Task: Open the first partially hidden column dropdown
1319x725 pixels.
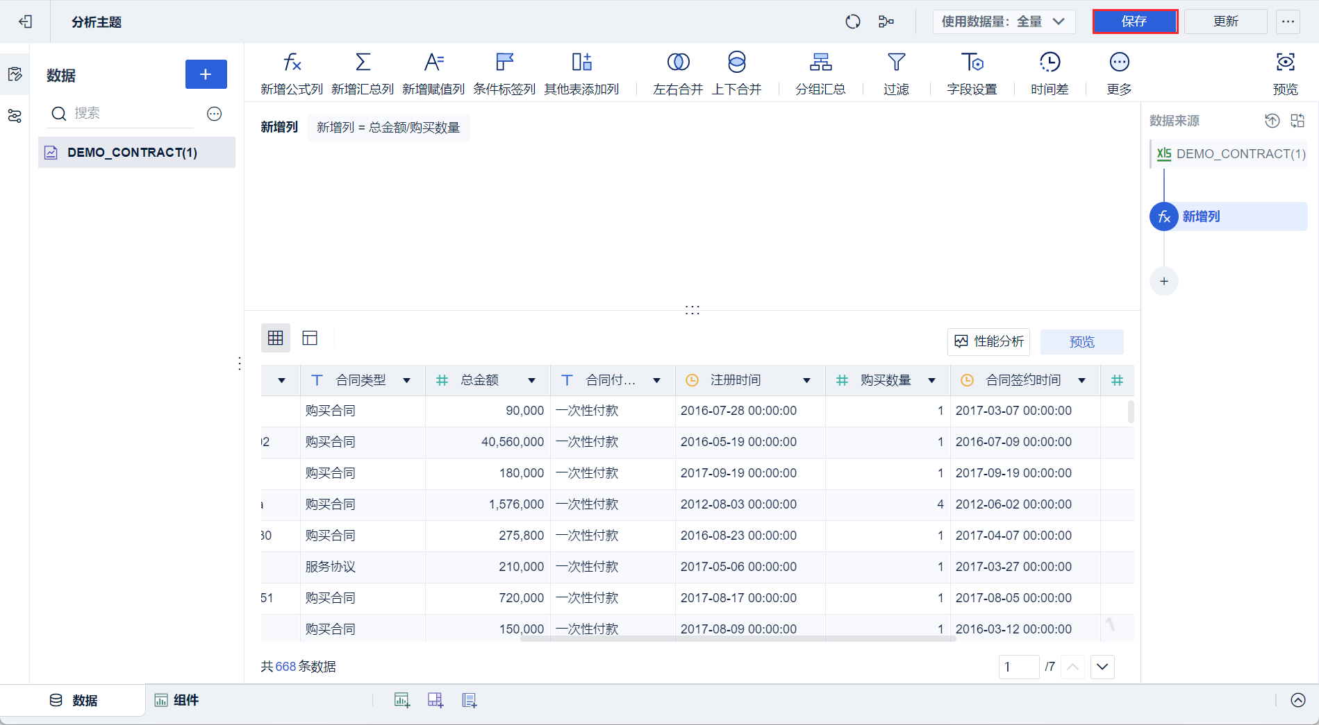Action: (x=282, y=380)
